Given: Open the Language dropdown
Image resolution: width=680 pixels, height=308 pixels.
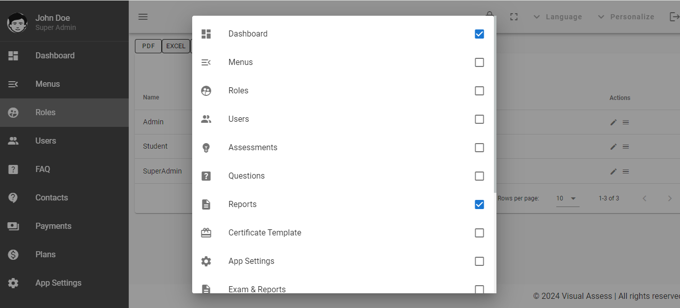Looking at the screenshot, I should tap(563, 16).
